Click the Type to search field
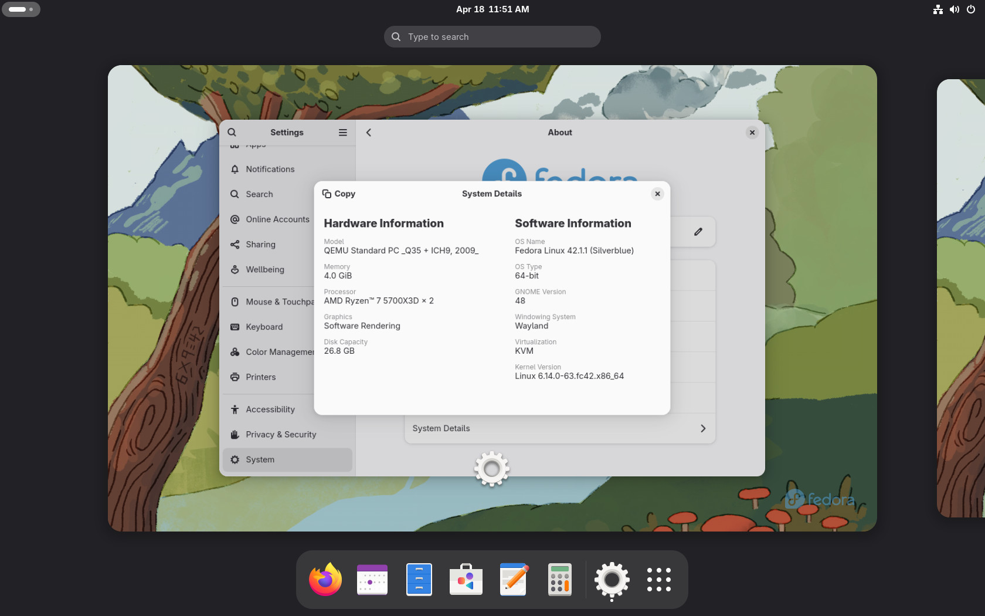Image resolution: width=985 pixels, height=616 pixels. point(492,37)
